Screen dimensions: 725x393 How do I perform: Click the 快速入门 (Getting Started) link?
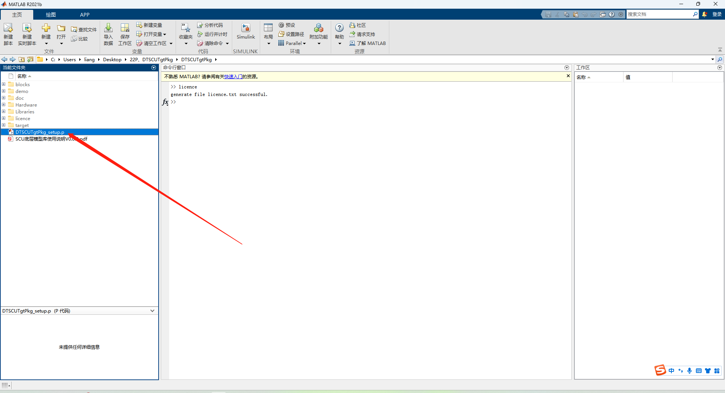(x=233, y=76)
